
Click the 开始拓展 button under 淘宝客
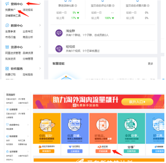(103, 151)
